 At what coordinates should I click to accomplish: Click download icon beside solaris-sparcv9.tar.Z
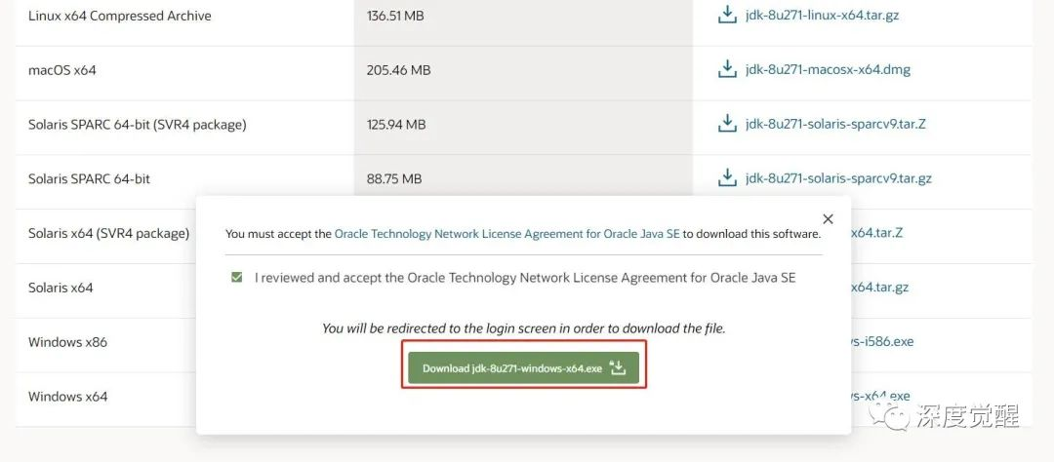(726, 124)
